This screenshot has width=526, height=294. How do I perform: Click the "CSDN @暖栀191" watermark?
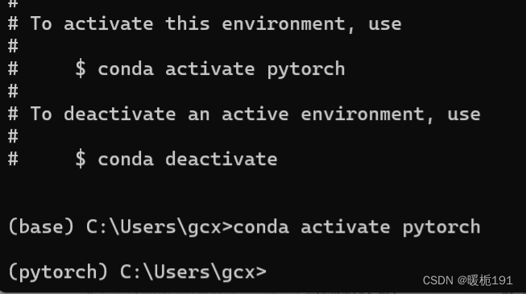coord(468,280)
